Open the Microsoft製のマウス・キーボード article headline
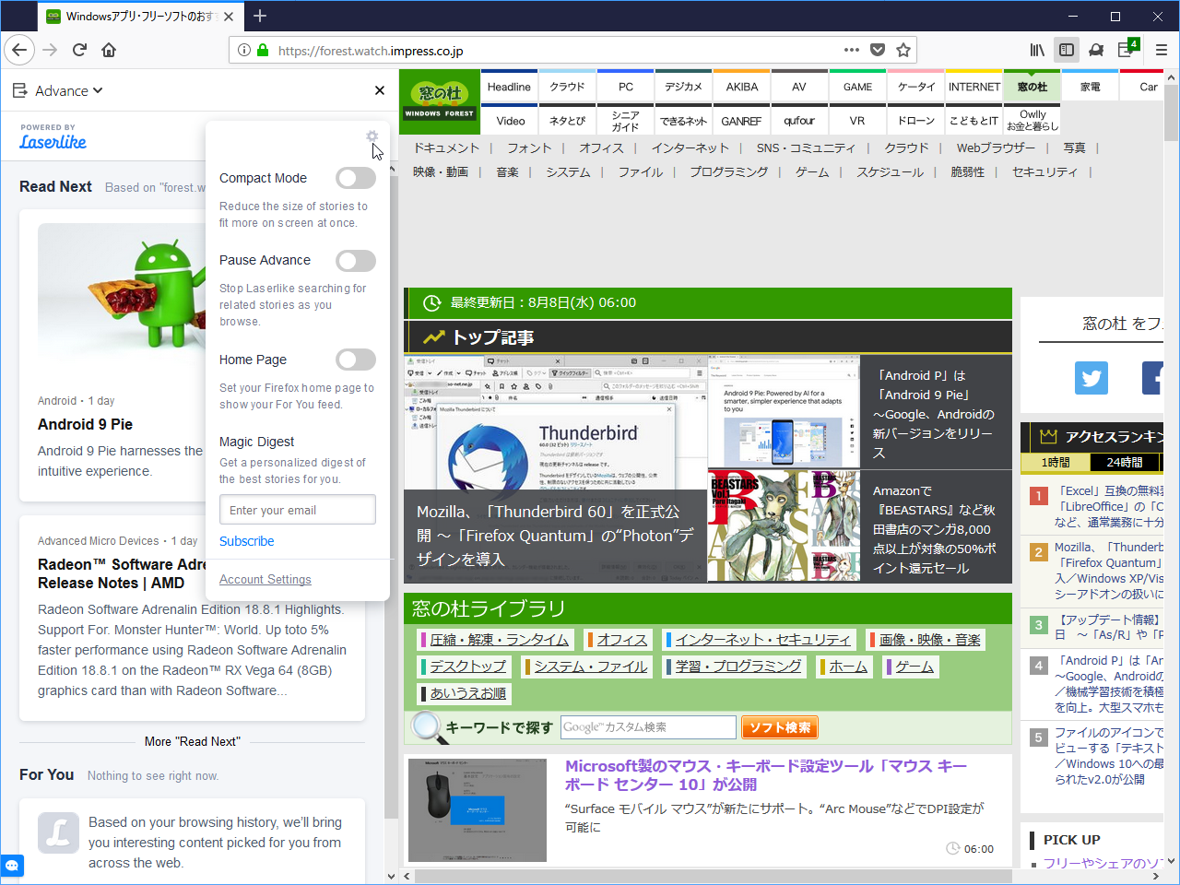 tap(766, 775)
